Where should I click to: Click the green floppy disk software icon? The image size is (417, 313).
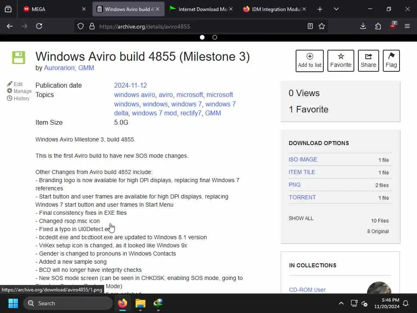pyautogui.click(x=19, y=57)
